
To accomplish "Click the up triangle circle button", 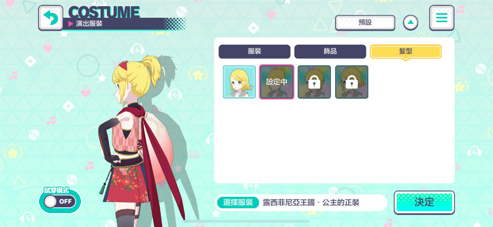I will 411,23.
